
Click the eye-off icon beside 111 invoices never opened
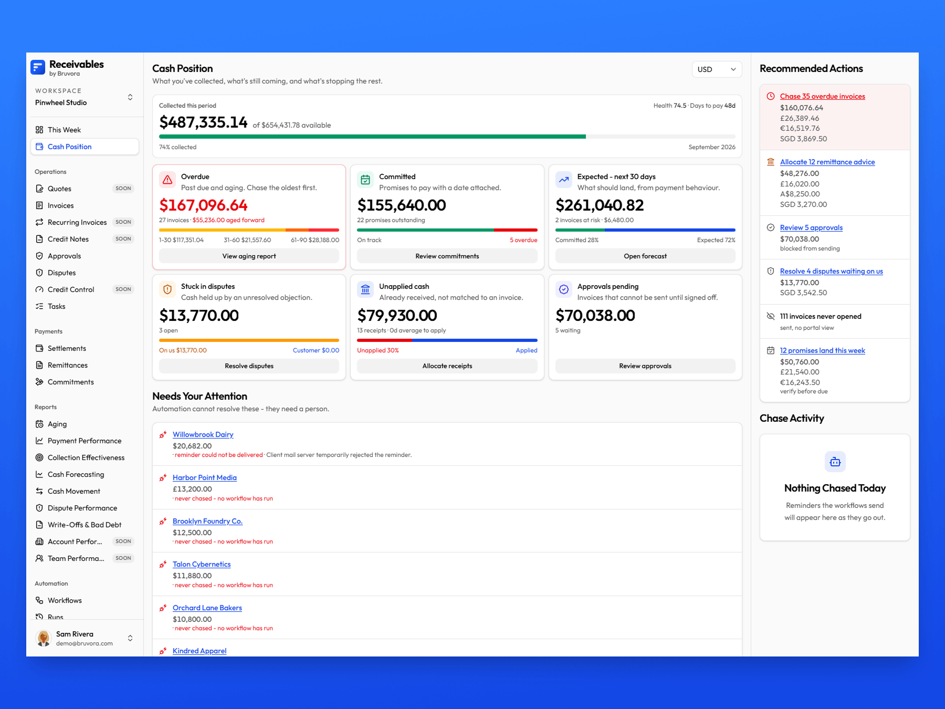coord(771,316)
